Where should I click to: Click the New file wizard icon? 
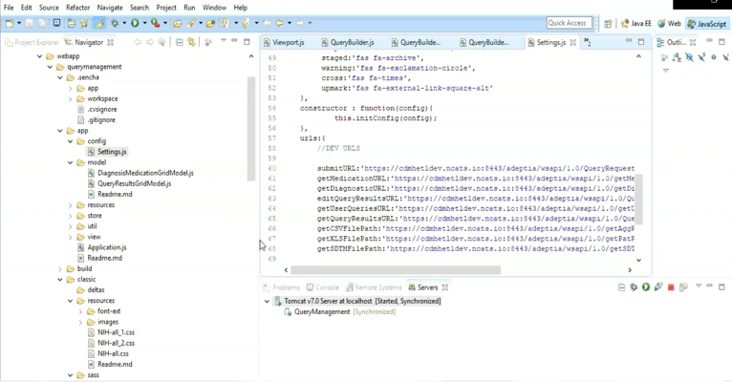(x=10, y=23)
